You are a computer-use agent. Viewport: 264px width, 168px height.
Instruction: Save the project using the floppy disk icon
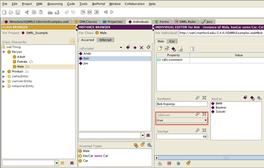click(x=18, y=12)
